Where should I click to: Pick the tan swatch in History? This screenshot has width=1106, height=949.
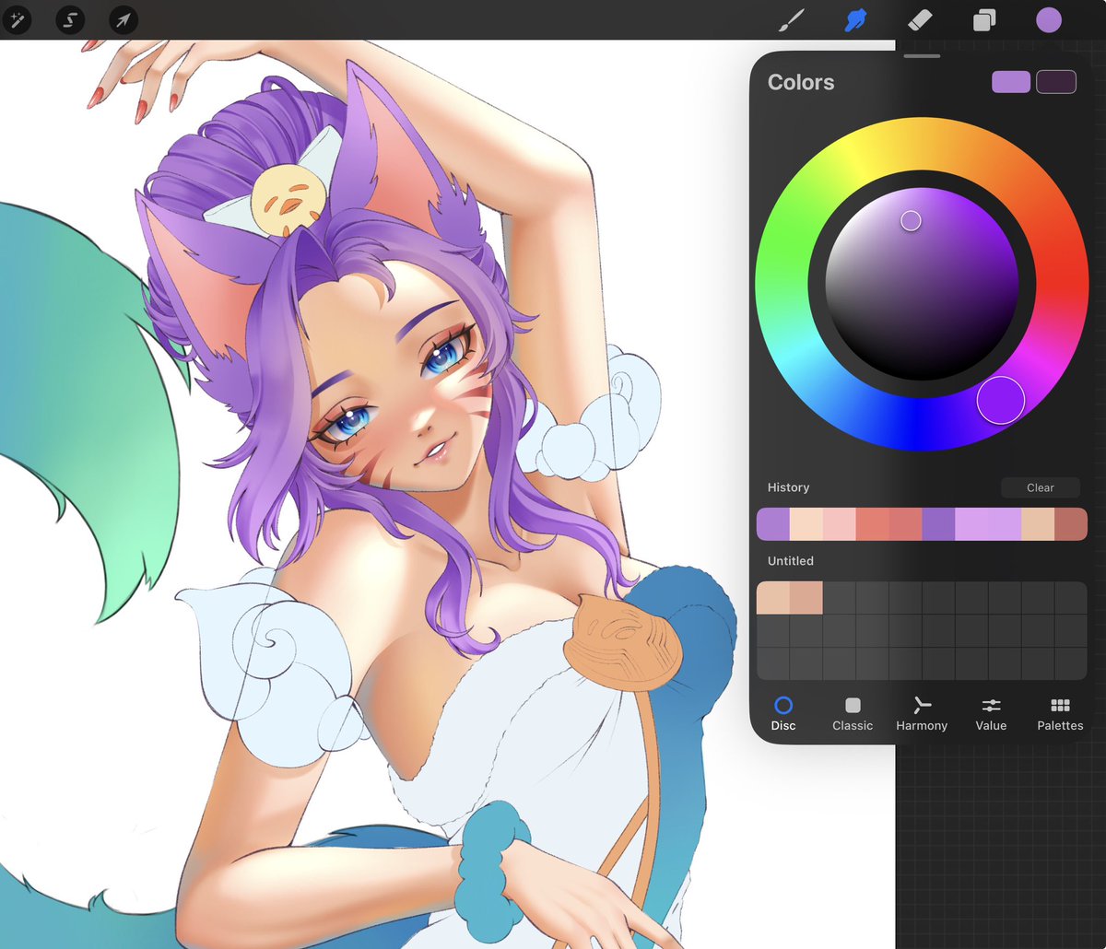tap(1038, 524)
